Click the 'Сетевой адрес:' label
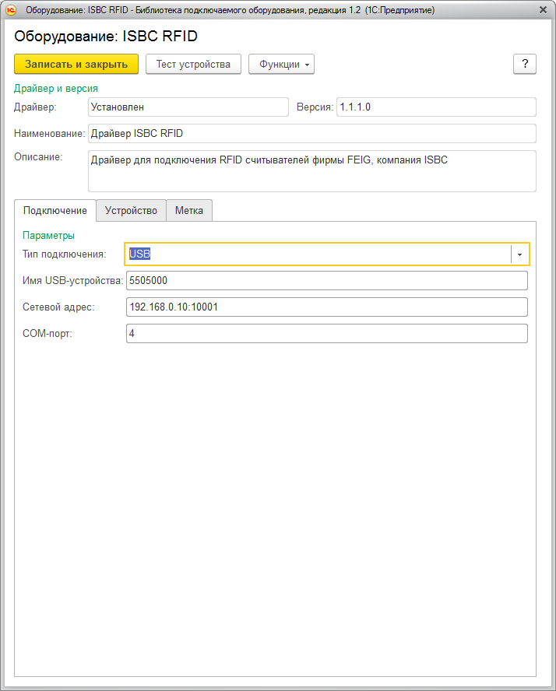 tap(58, 307)
